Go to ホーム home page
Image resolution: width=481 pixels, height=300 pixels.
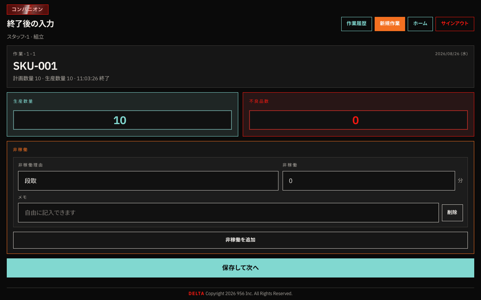coord(420,24)
